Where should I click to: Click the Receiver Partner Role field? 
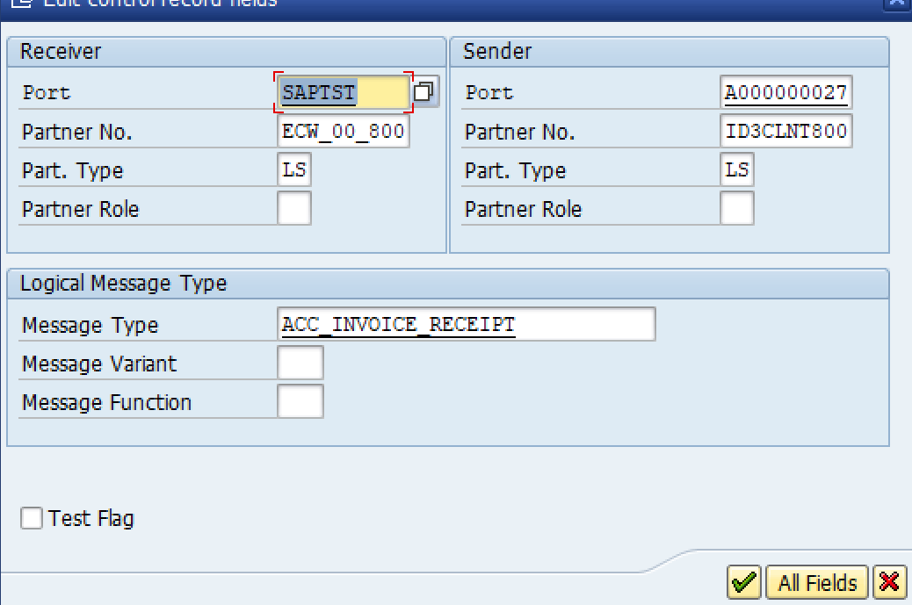[x=294, y=209]
